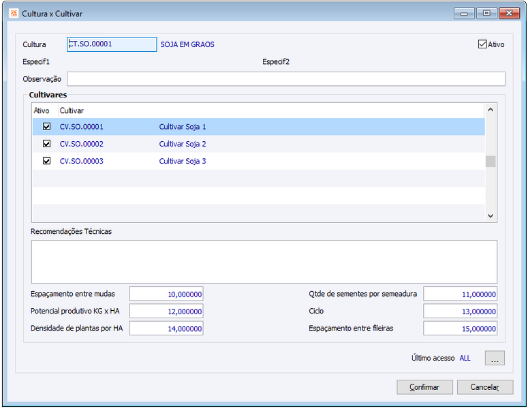Close the Cultura x Cultivar window
The height and width of the screenshot is (409, 528).
(509, 14)
